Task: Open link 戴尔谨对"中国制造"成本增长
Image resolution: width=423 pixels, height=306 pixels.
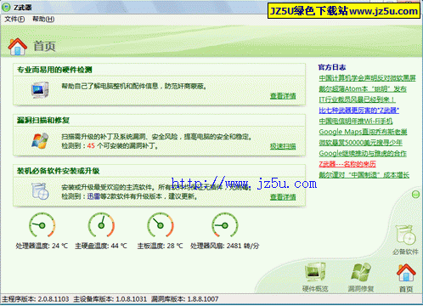Action: click(x=364, y=175)
